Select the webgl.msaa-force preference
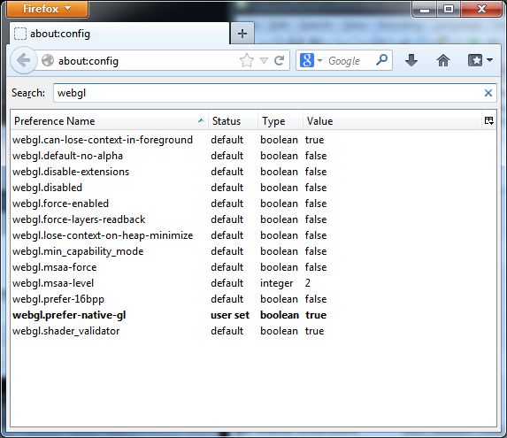507x438 pixels. (253, 267)
